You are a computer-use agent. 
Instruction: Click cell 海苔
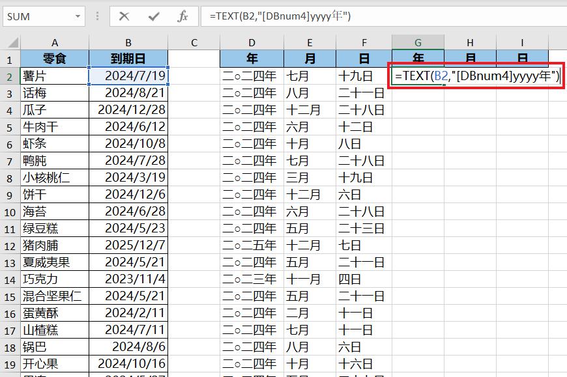click(55, 211)
